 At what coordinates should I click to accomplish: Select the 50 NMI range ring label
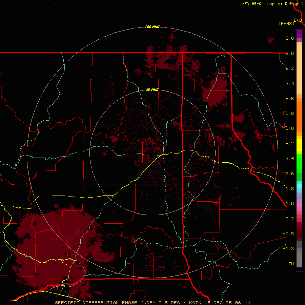click(152, 89)
